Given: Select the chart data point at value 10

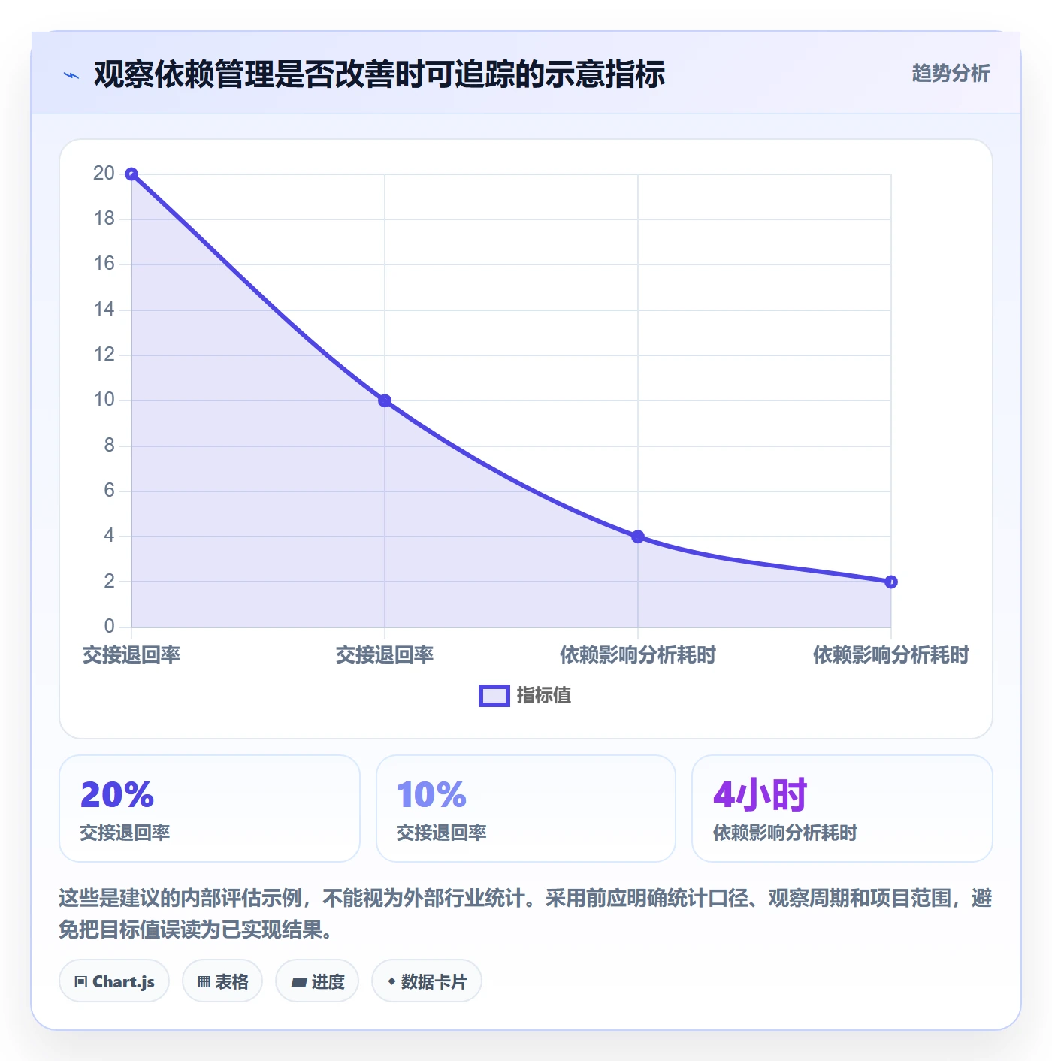Looking at the screenshot, I should pos(385,401).
